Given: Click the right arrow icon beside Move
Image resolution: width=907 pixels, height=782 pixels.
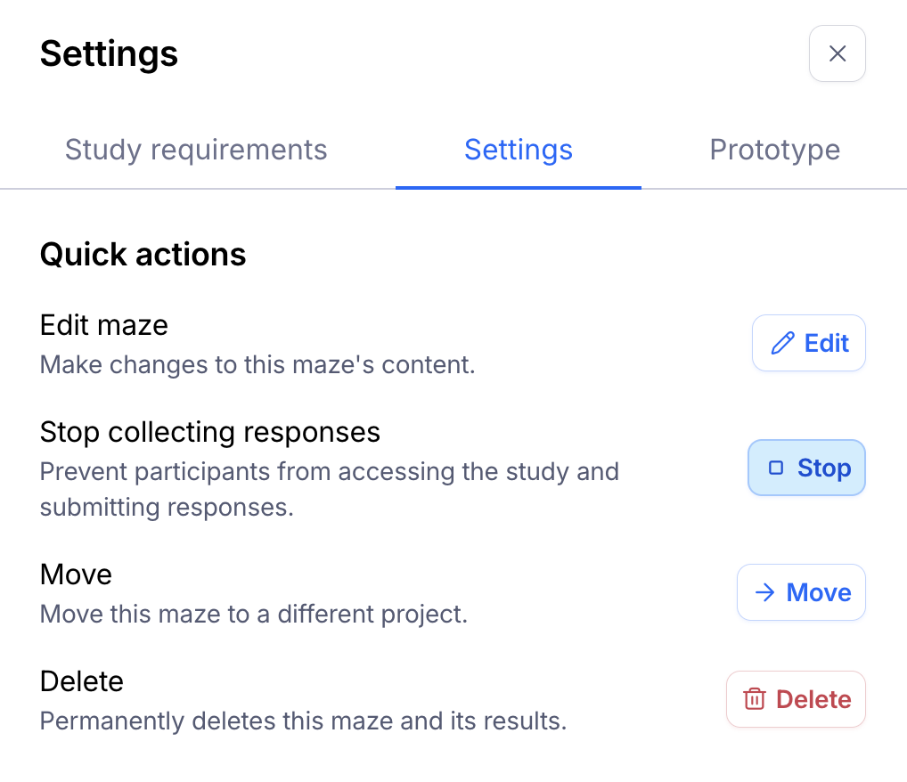Looking at the screenshot, I should (764, 593).
